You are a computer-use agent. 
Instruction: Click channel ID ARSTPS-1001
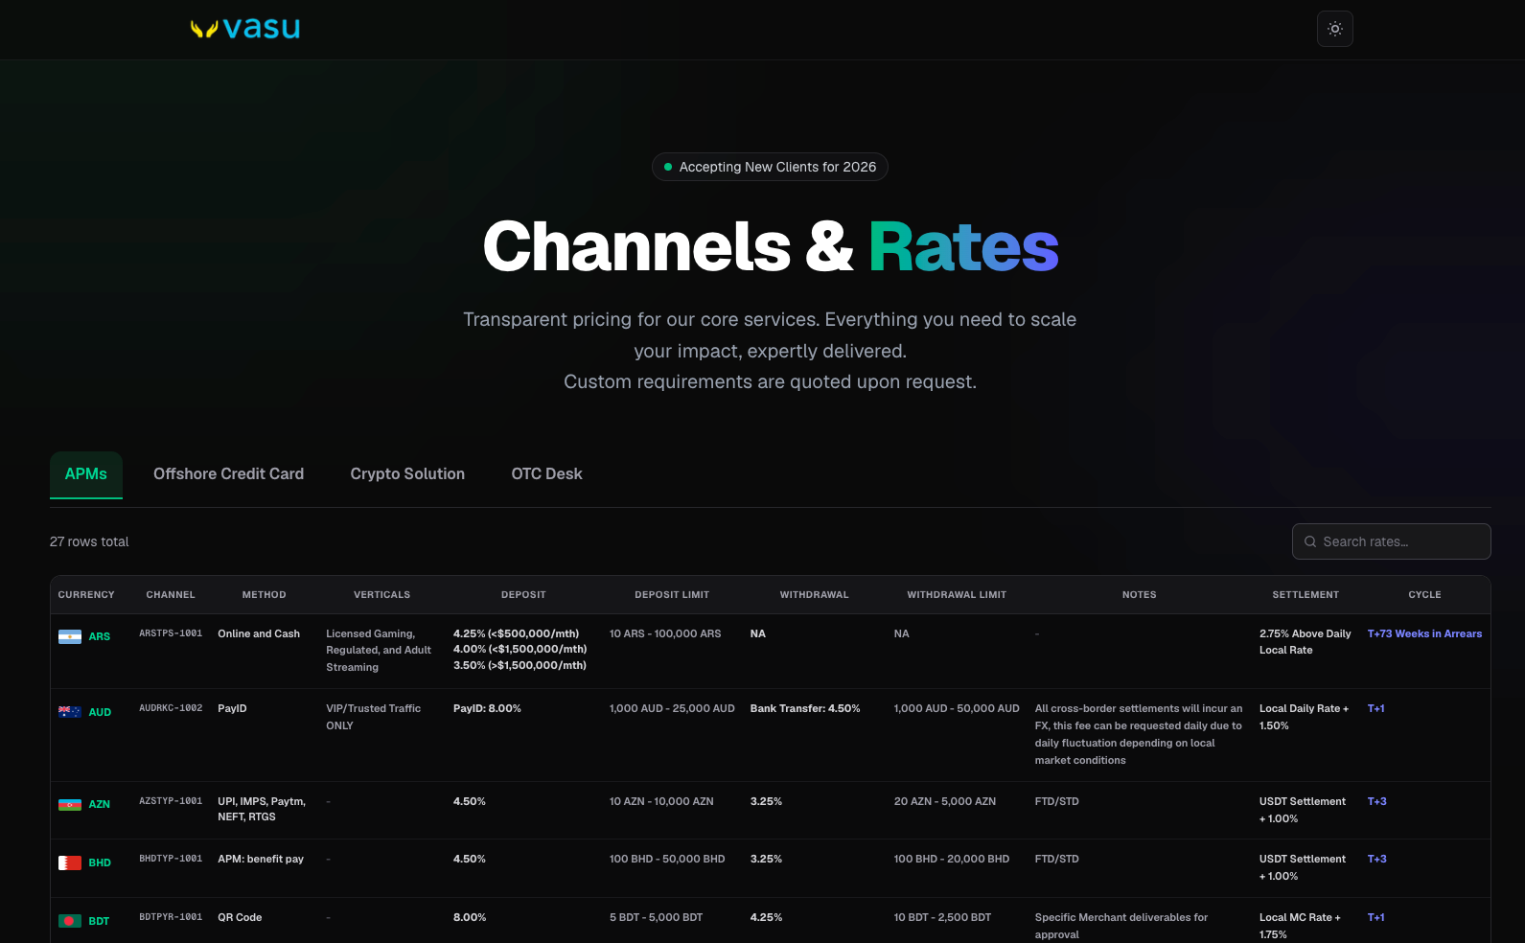point(171,633)
